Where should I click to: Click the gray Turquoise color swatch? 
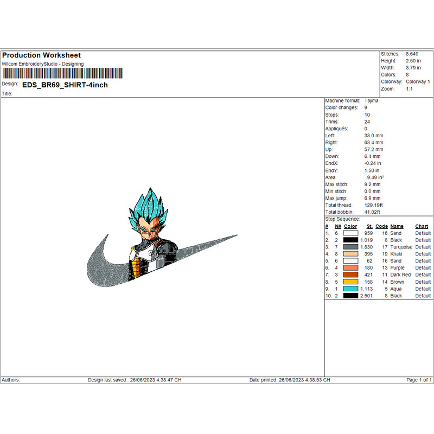[350, 247]
